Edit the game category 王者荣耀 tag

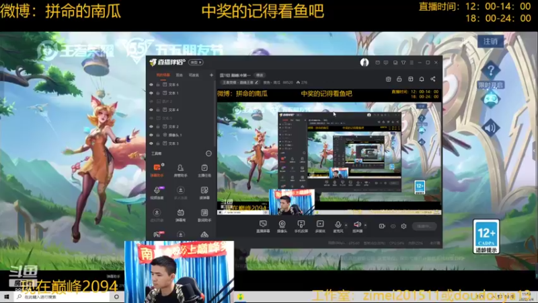pyautogui.click(x=240, y=82)
